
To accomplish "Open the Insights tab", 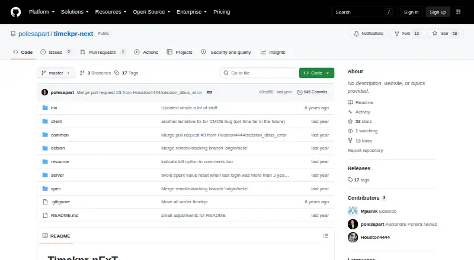I will (x=273, y=52).
